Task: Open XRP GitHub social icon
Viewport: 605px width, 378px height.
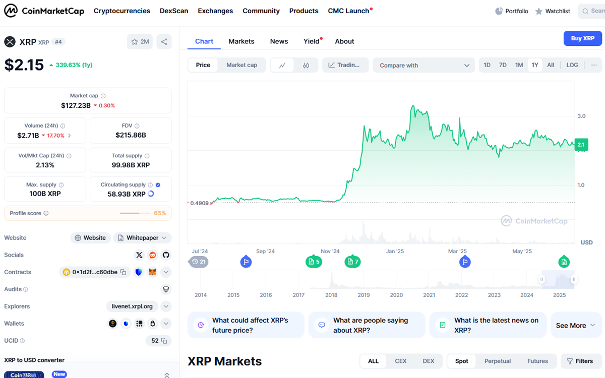Action: (166, 255)
